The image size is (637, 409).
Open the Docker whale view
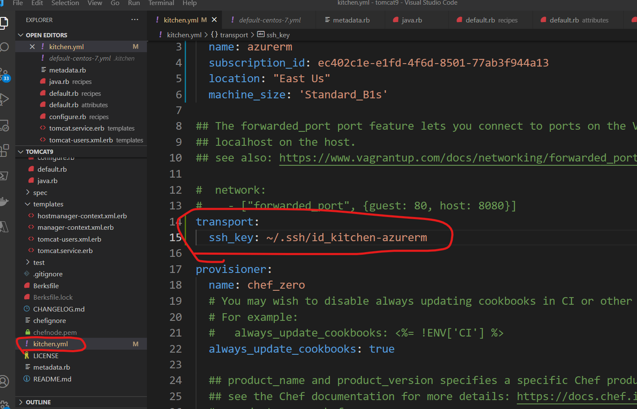pyautogui.click(x=4, y=201)
